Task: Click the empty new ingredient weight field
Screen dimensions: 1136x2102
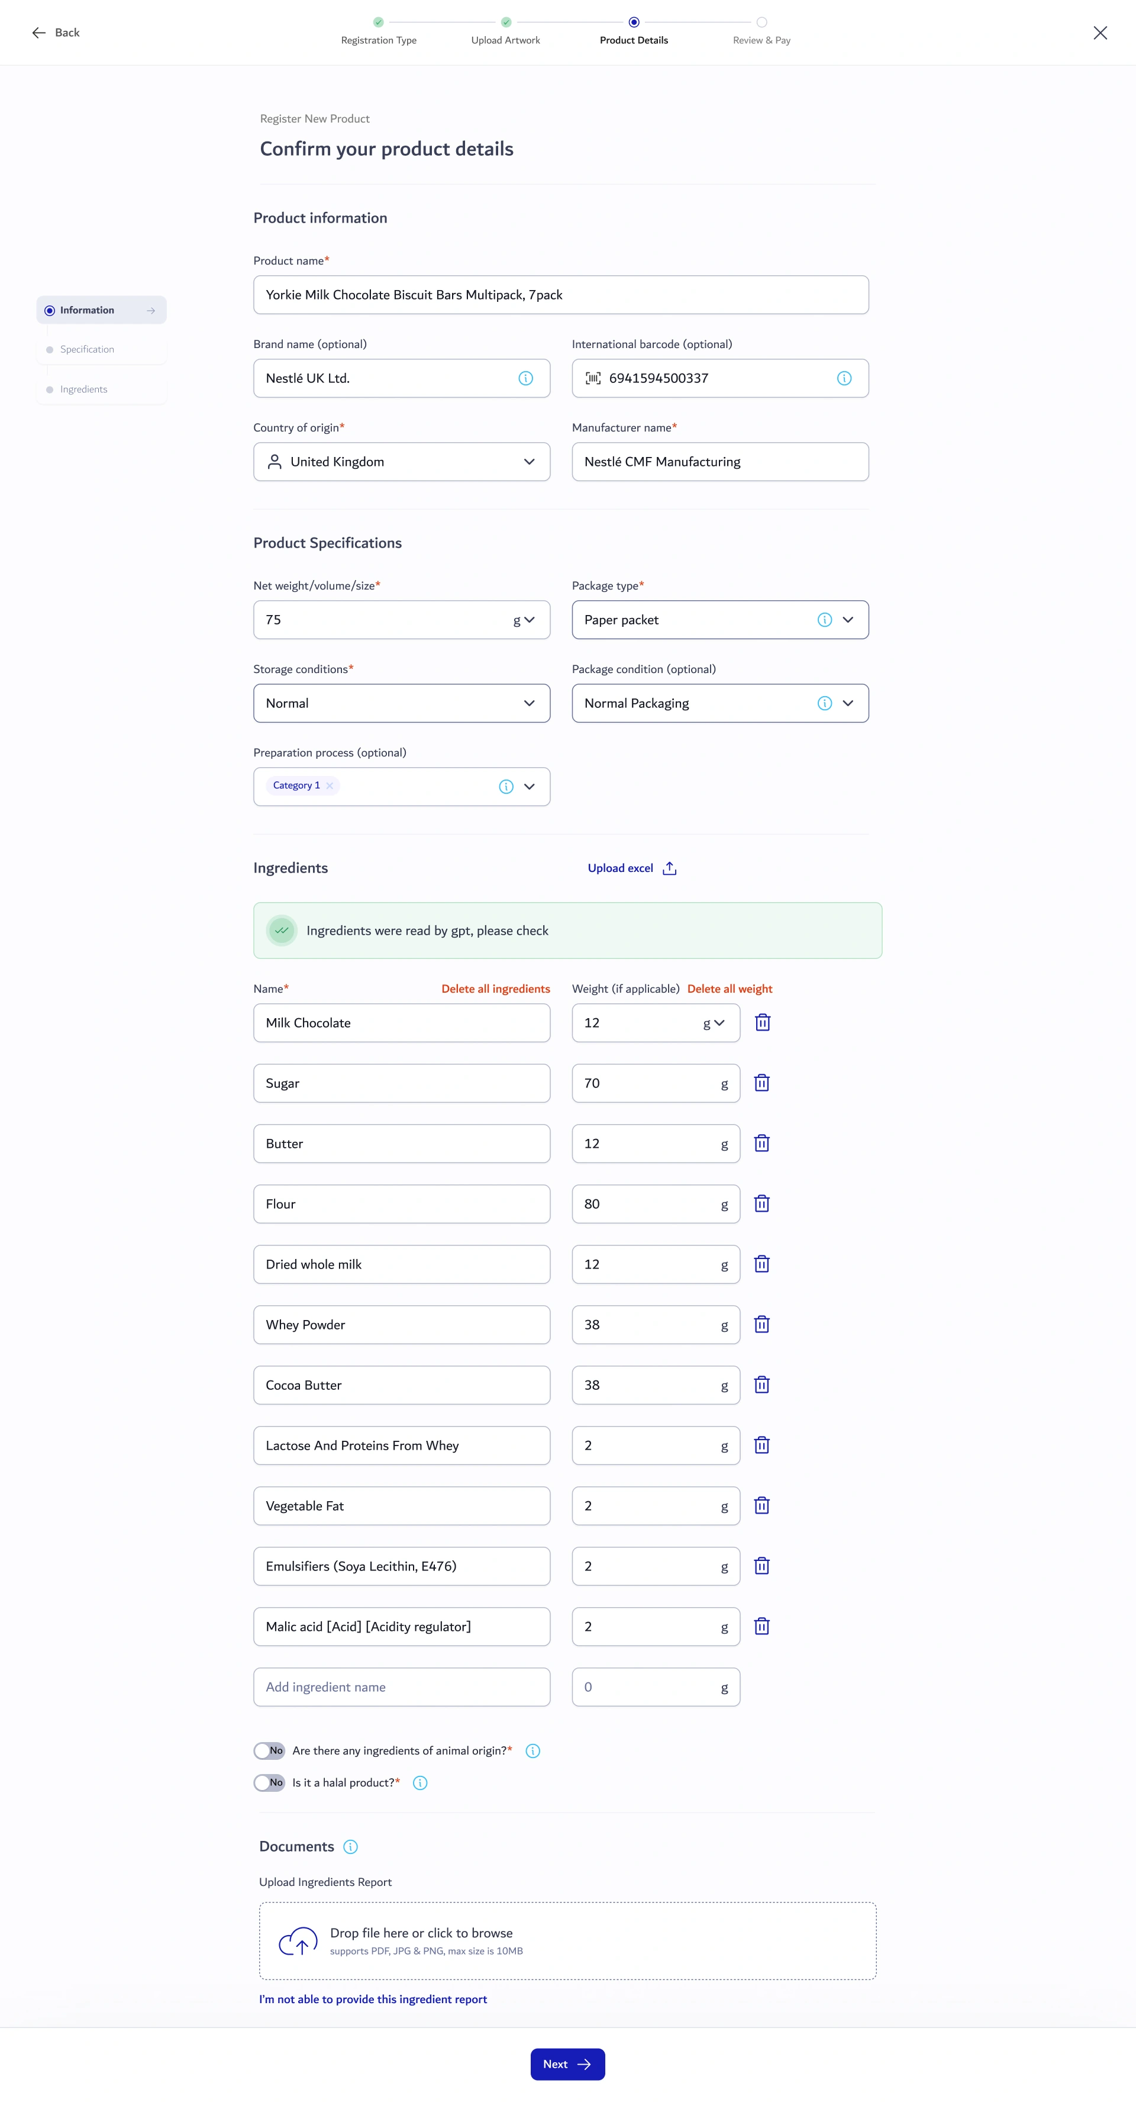Action: pos(656,1688)
